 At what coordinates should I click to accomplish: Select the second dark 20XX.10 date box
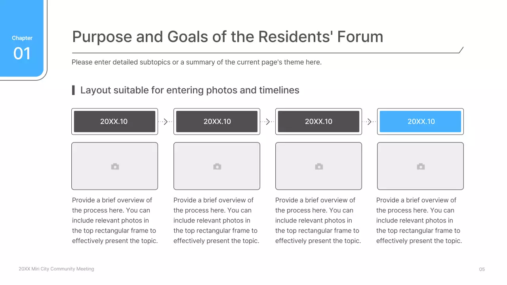pyautogui.click(x=217, y=122)
